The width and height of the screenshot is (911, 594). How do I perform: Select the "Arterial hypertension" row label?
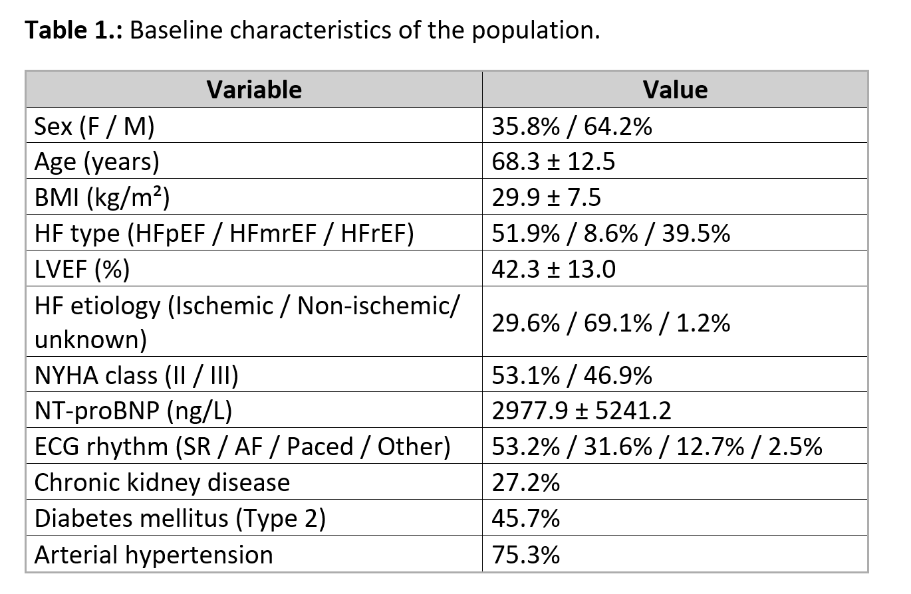[154, 554]
